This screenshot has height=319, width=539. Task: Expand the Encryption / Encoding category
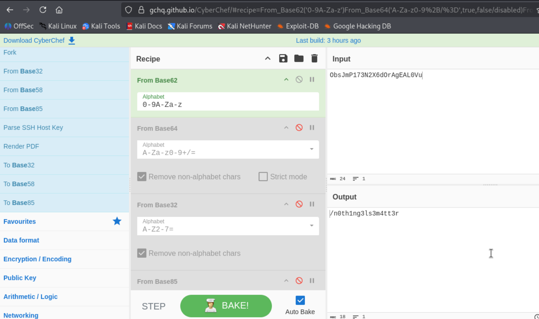pos(64,259)
